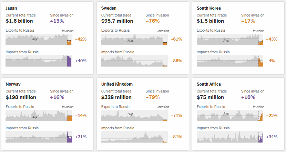The width and height of the screenshot is (286, 152).
Task: Click the South Africa card heading
Action: click(209, 84)
